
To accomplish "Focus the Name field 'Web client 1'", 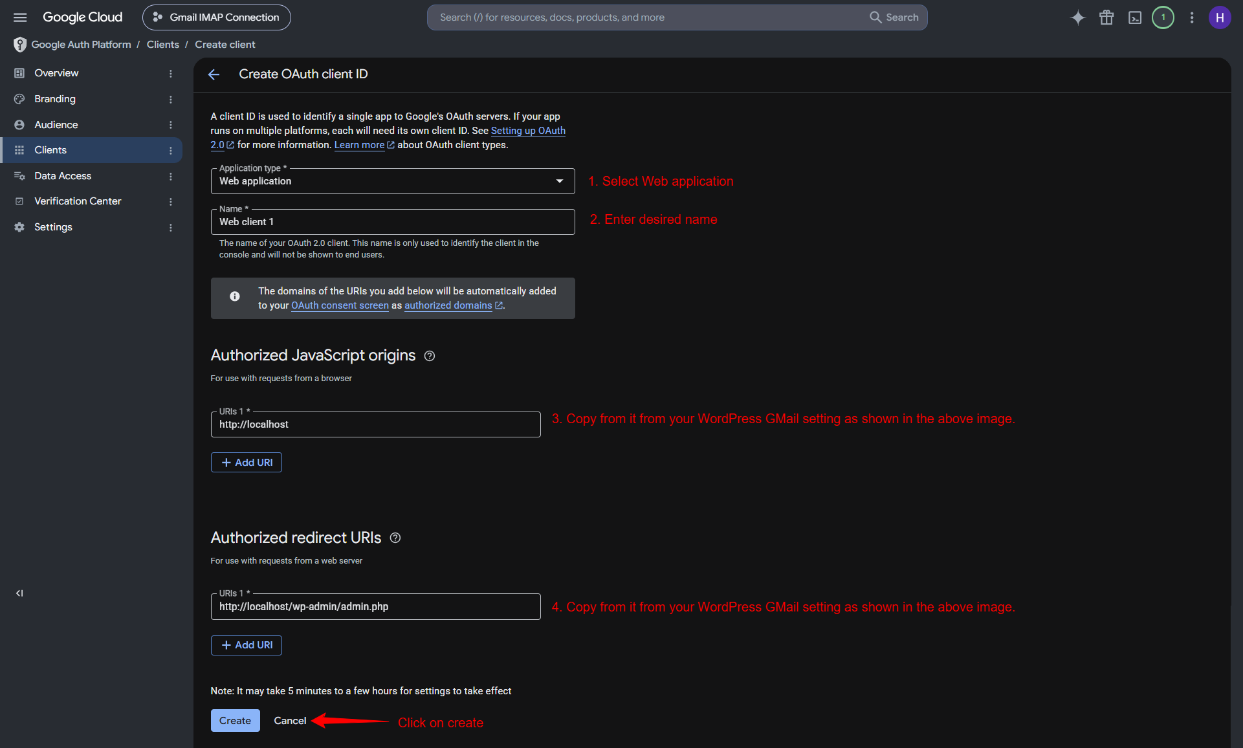I will pos(393,222).
